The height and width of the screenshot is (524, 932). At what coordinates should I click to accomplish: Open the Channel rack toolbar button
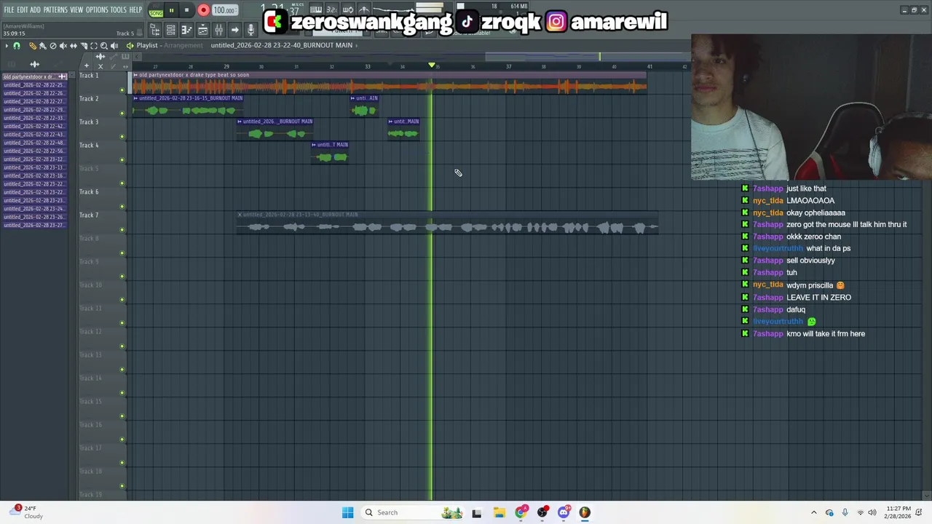[170, 30]
